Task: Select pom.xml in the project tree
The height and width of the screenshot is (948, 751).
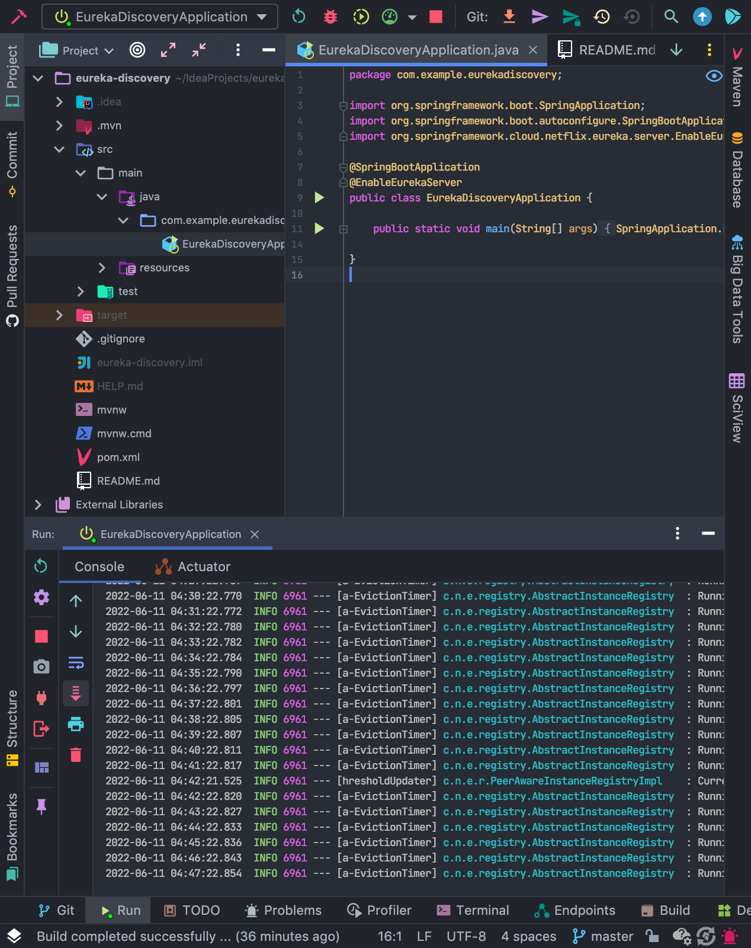Action: [x=118, y=457]
